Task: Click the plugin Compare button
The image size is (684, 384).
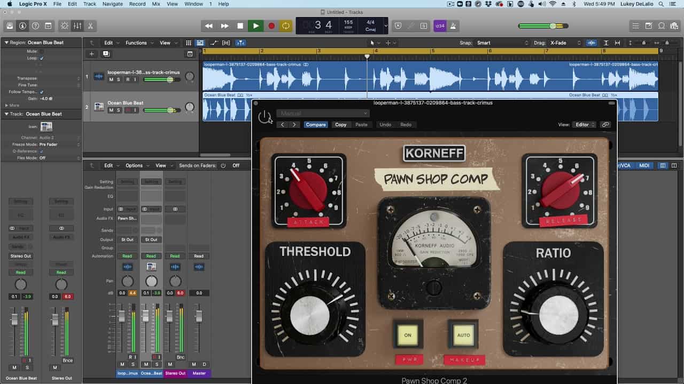Action: (315, 125)
